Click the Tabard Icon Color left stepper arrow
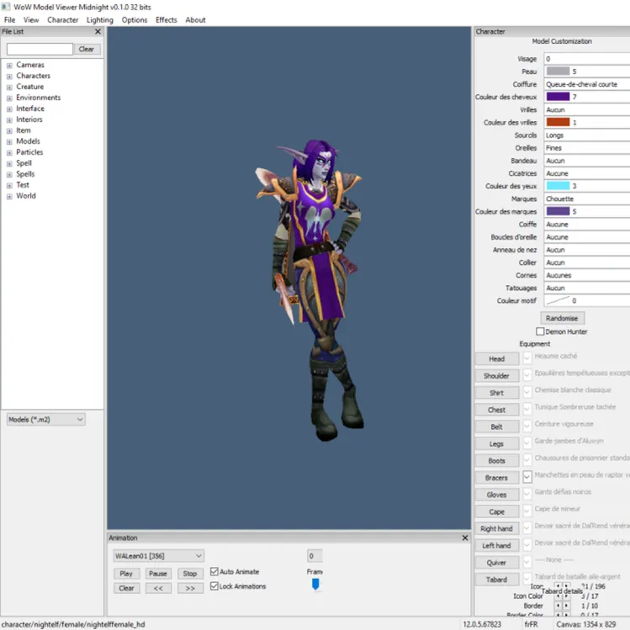Image resolution: width=630 pixels, height=630 pixels. pyautogui.click(x=558, y=596)
